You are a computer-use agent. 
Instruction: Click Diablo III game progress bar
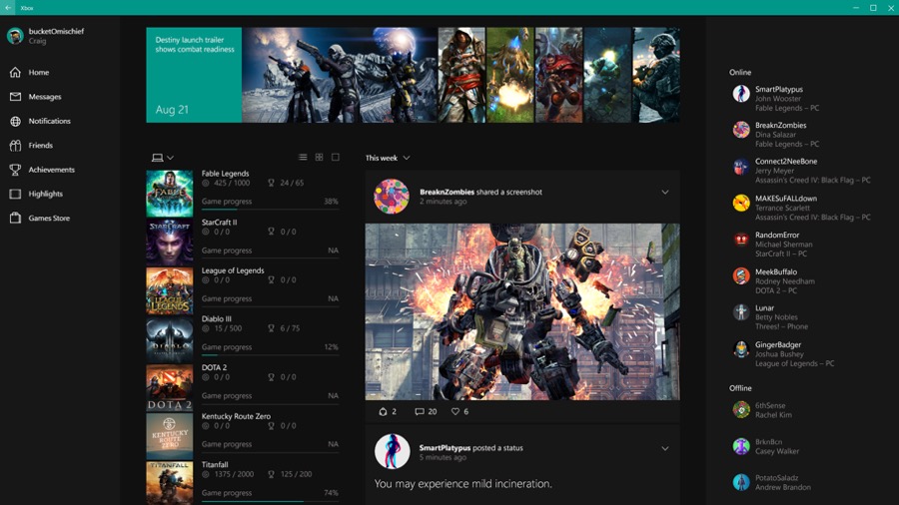270,355
